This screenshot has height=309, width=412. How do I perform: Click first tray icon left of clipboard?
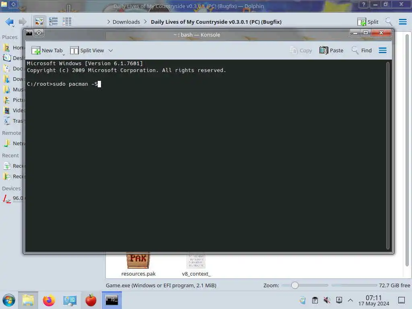click(x=303, y=300)
